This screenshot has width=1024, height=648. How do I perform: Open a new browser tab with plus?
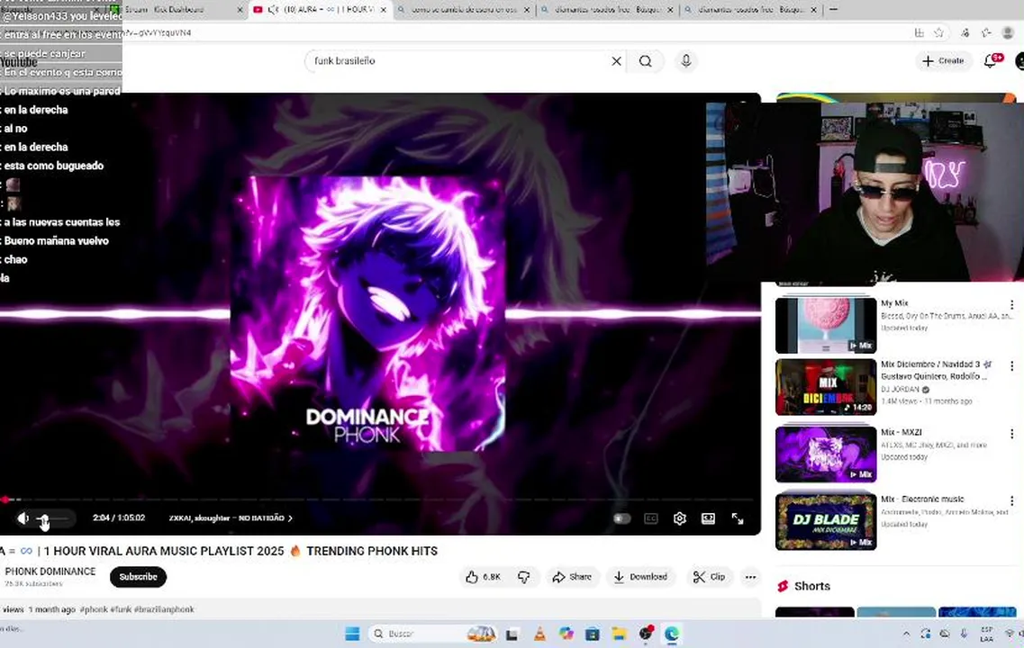[x=833, y=10]
